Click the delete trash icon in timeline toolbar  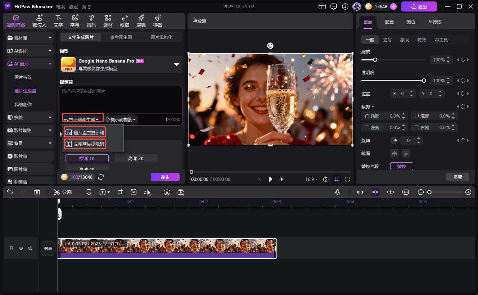point(37,192)
